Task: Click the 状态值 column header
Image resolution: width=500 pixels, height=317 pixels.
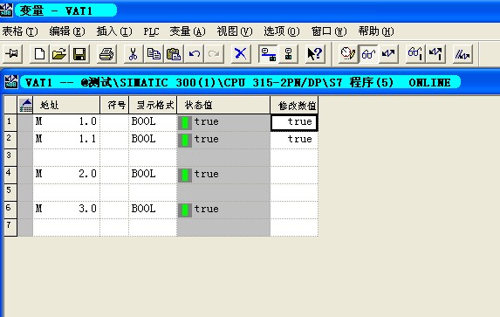Action: click(223, 105)
